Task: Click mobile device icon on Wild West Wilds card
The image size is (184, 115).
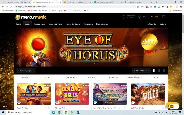Action: click(x=133, y=102)
